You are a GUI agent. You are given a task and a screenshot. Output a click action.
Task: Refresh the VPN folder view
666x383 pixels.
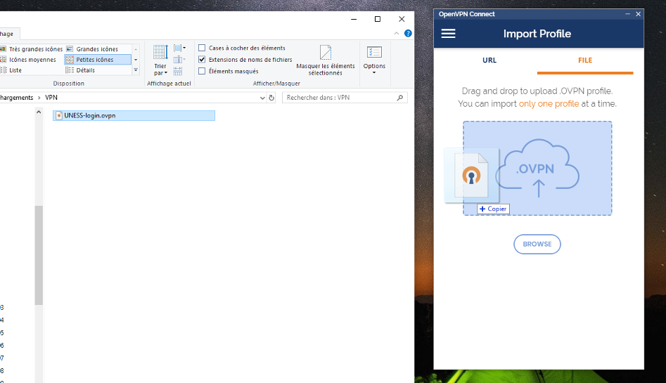[271, 98]
